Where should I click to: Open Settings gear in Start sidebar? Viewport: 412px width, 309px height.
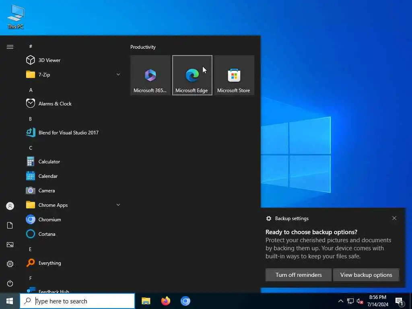coord(10,264)
